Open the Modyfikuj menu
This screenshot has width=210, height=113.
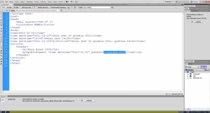tap(29, 2)
